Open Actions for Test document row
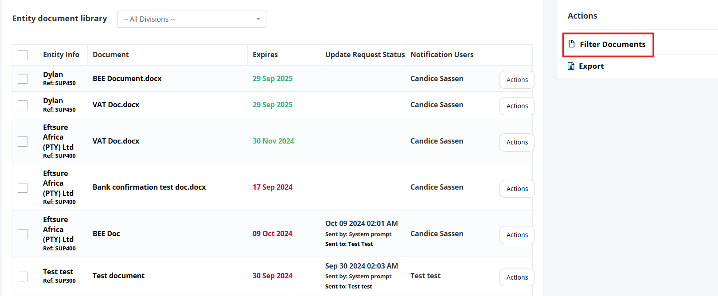718x296 pixels. [x=517, y=277]
